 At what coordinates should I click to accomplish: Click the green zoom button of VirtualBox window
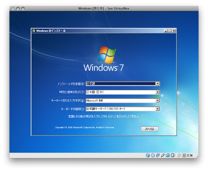(23, 9)
